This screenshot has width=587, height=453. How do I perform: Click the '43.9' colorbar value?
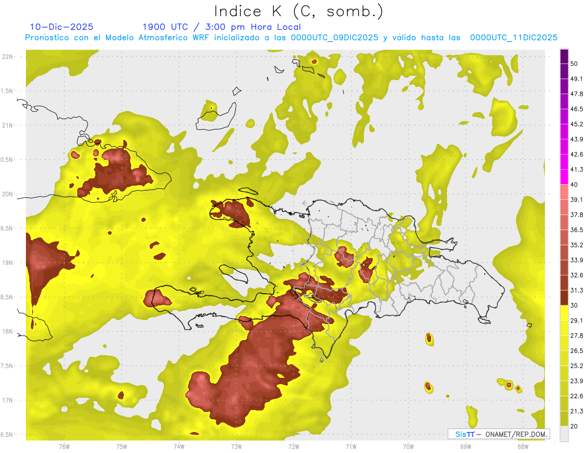click(x=577, y=139)
